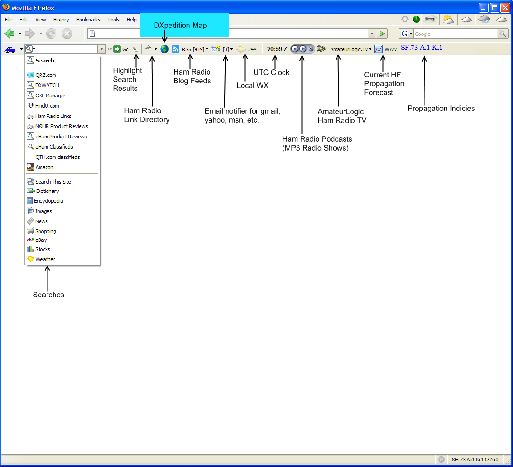
Task: Go back with the green back arrow
Action: pyautogui.click(x=10, y=34)
